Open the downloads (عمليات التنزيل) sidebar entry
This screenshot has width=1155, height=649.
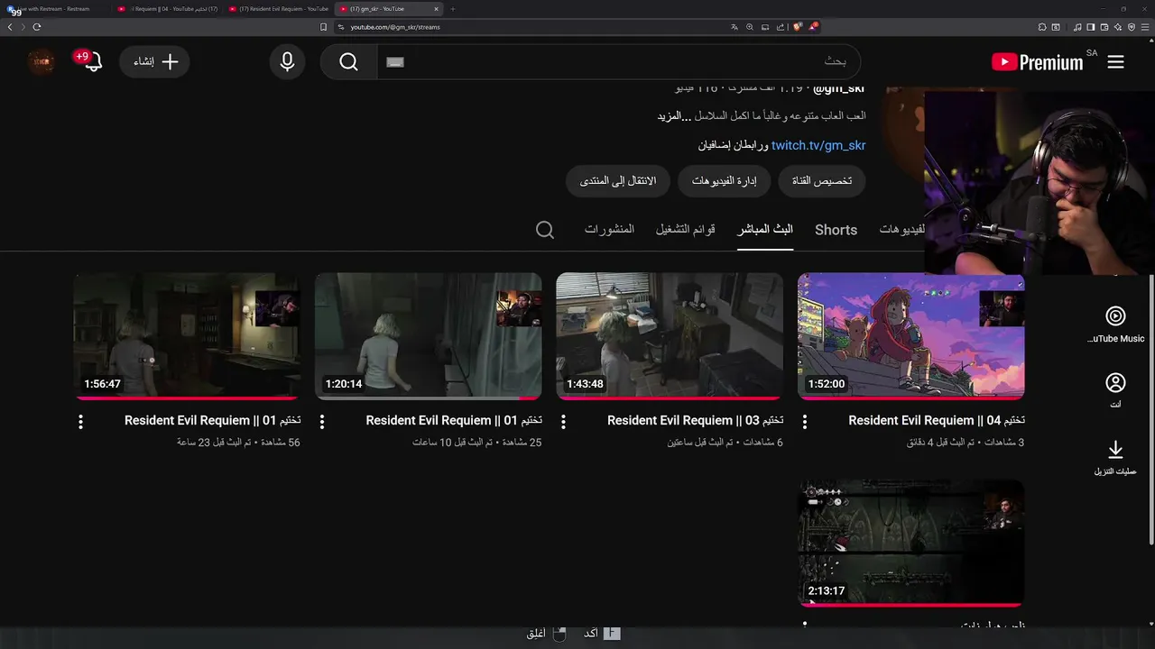tap(1115, 457)
